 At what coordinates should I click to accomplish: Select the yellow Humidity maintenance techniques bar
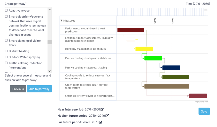tap(144, 49)
